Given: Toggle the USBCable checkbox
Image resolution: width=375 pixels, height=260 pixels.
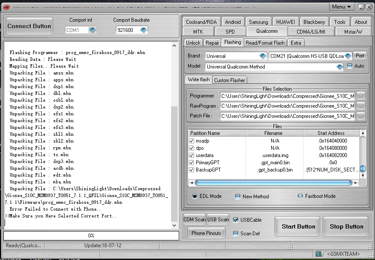Looking at the screenshot, I should 235,220.
